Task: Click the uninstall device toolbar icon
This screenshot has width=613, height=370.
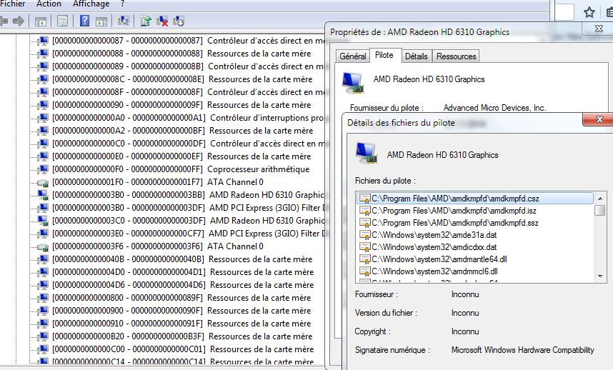Action: (162, 21)
